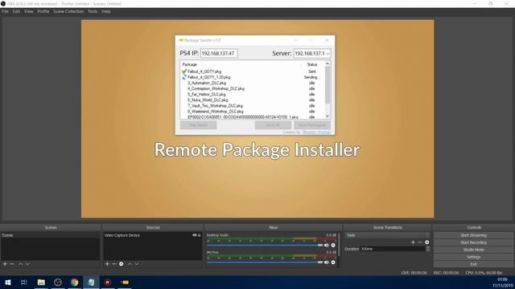
Task: Open the red circular app on taskbar
Action: click(108, 282)
